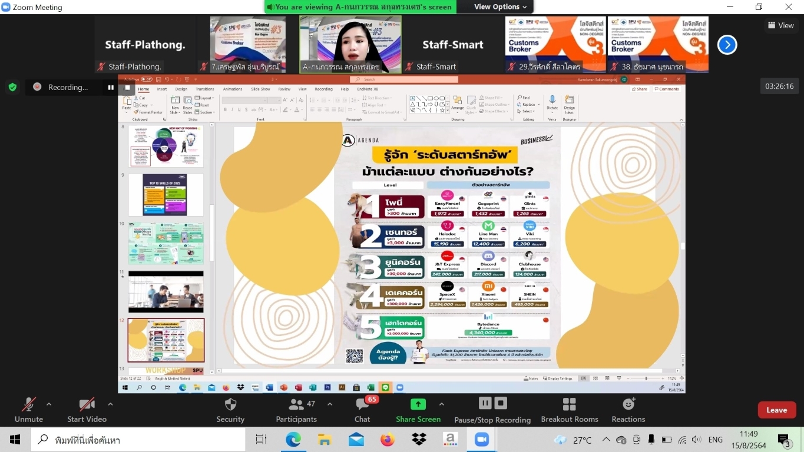Screen dimensions: 804x452
Task: Click the green encryption shield icon
Action: point(12,87)
